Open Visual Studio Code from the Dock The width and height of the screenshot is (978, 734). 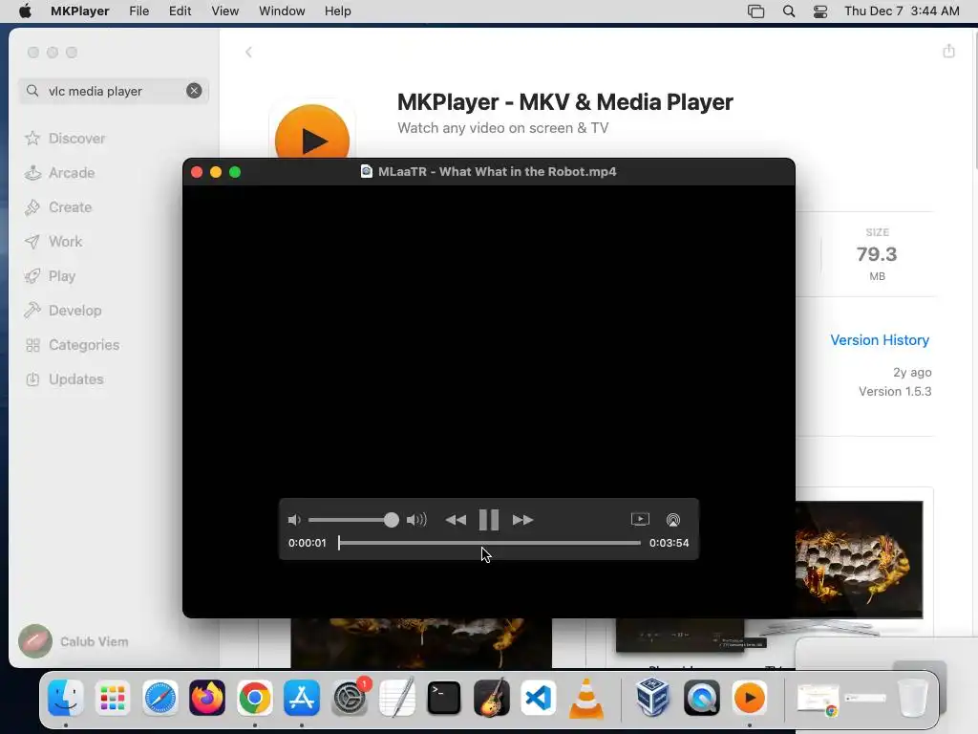coord(539,698)
